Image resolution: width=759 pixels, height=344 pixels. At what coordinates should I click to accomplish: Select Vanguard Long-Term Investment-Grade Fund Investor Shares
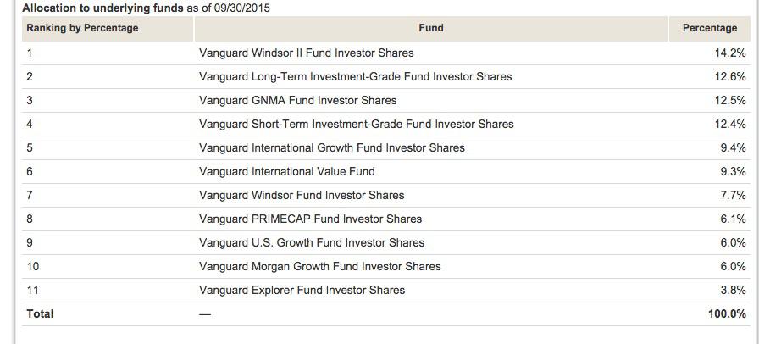pyautogui.click(x=355, y=76)
